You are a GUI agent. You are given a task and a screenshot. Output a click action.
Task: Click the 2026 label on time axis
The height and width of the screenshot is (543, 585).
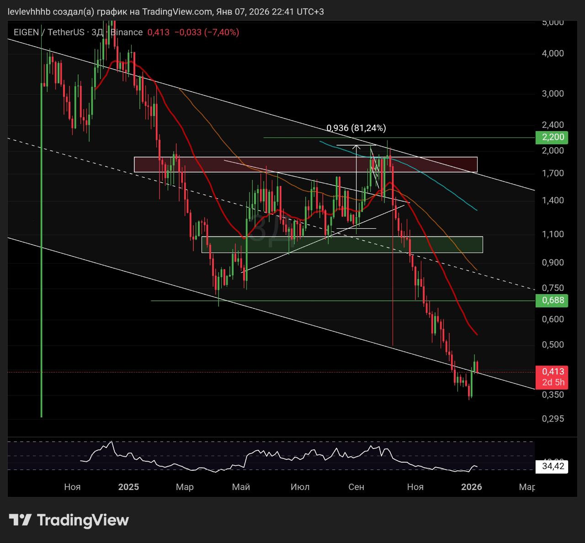click(472, 487)
